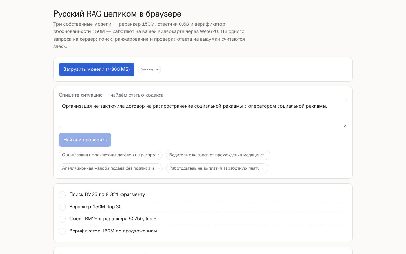Image resolution: width=406 pixels, height=254 pixels.
Task: Click step text 'Верификатор 150M по предложениям'
Action: coord(113,231)
